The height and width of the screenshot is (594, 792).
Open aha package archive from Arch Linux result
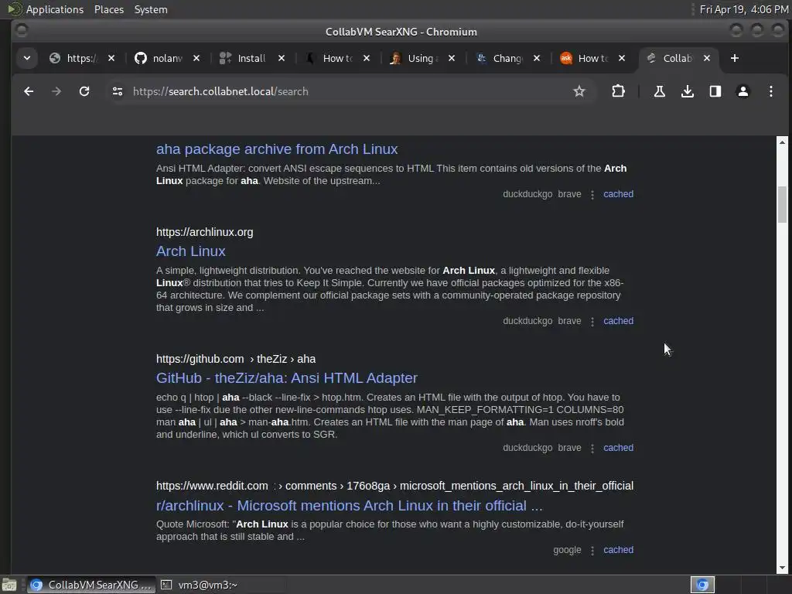(277, 149)
